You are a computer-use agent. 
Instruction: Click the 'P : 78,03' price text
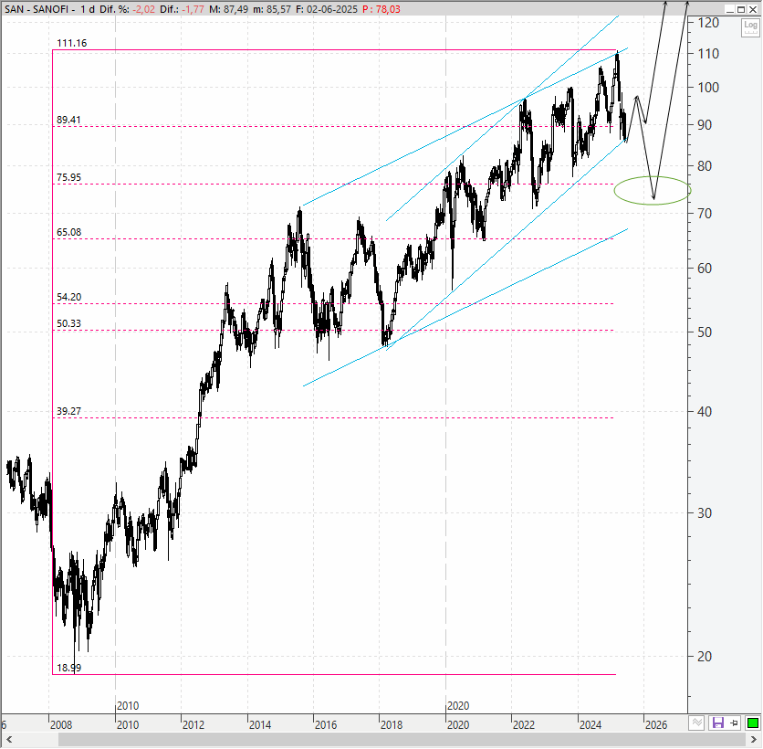coord(381,9)
